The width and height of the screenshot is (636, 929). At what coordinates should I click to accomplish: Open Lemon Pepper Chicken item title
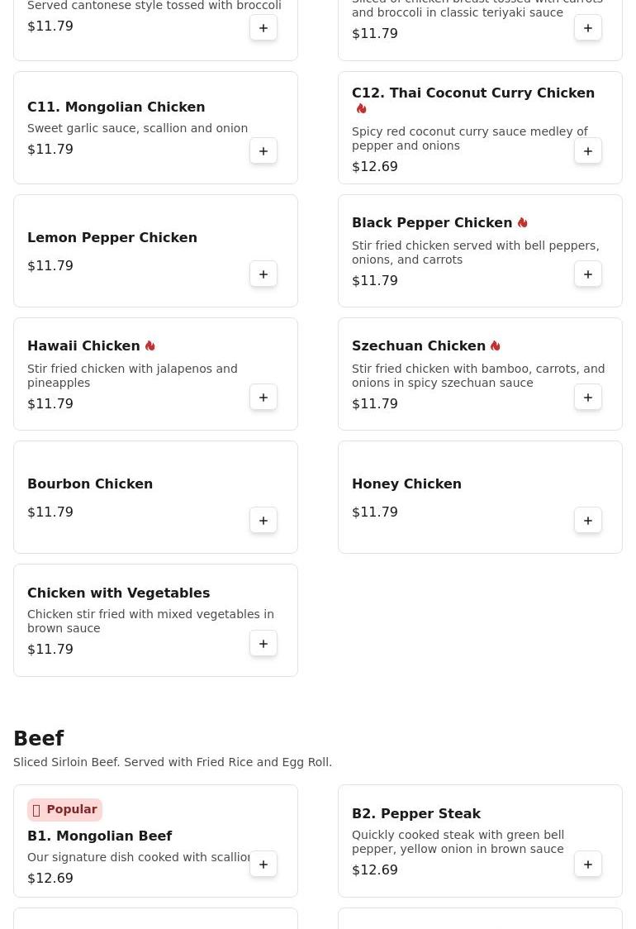click(112, 237)
